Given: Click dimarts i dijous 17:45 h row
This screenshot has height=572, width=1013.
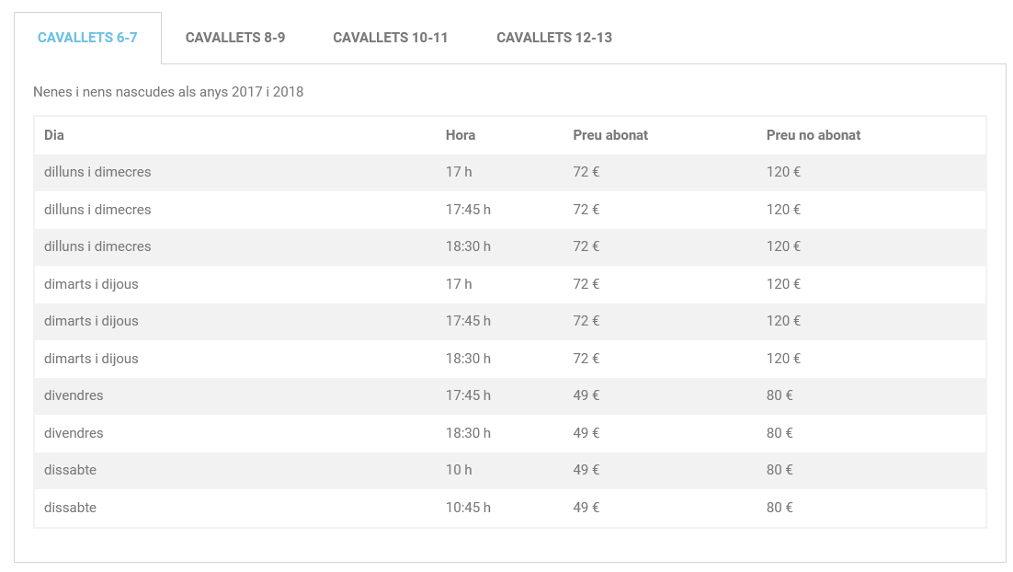Looking at the screenshot, I should click(x=510, y=321).
